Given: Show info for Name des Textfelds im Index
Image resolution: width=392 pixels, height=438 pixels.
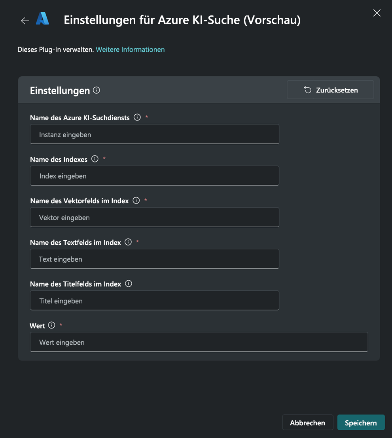Looking at the screenshot, I should coord(128,242).
